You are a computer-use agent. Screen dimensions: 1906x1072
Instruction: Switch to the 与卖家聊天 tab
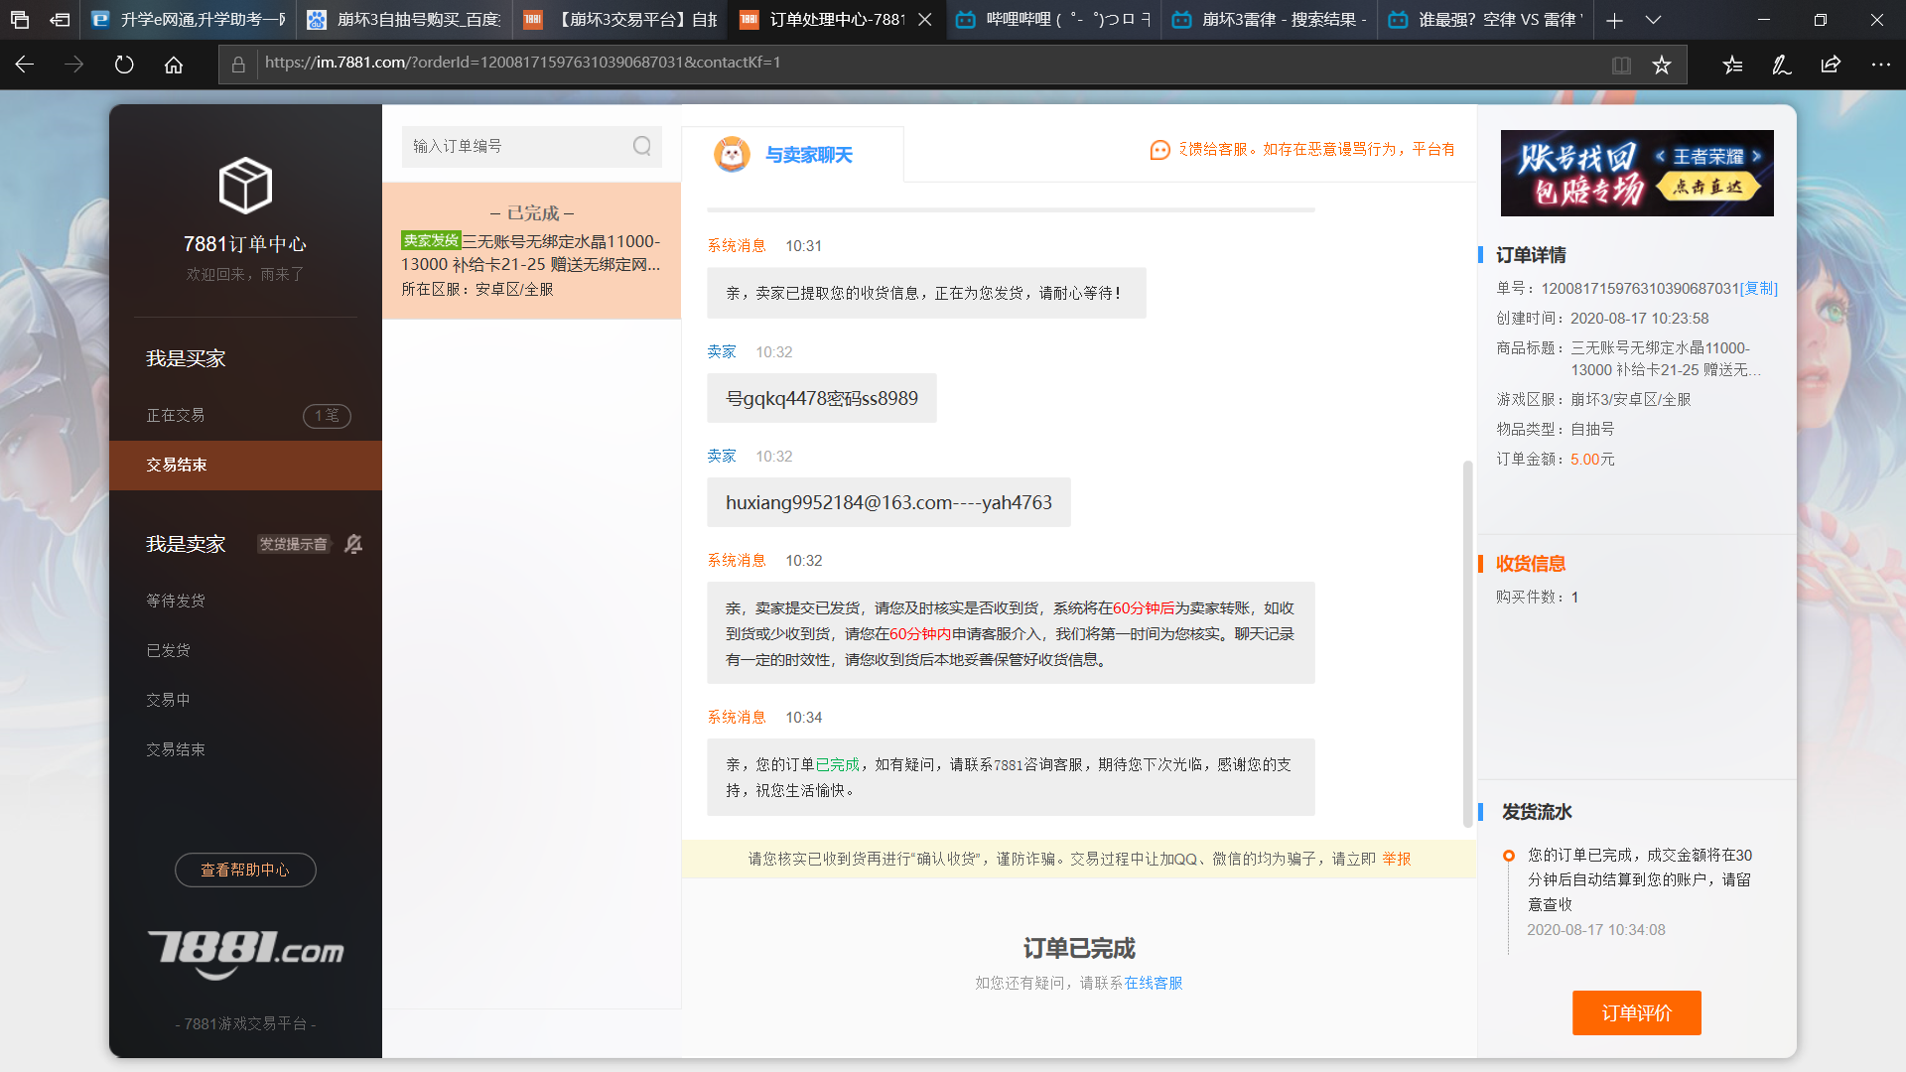click(x=807, y=154)
